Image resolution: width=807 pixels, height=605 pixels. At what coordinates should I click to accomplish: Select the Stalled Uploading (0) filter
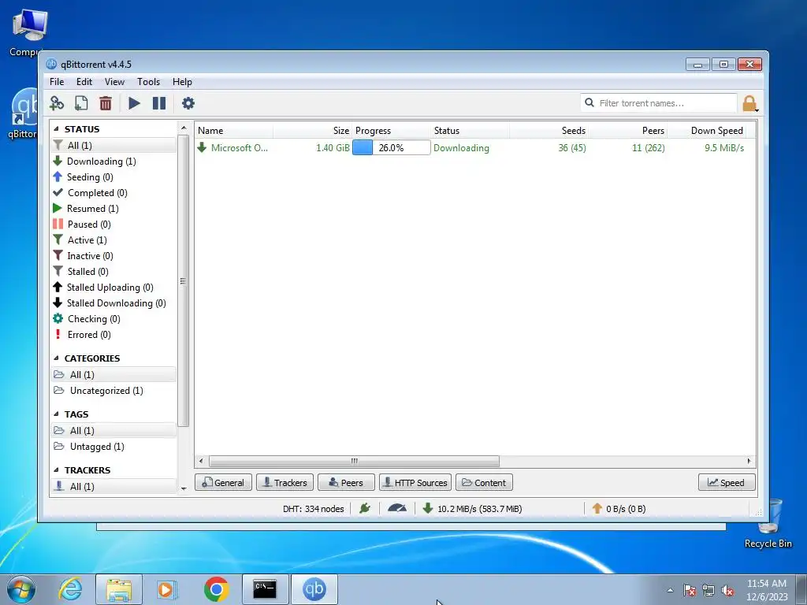pyautogui.click(x=113, y=288)
